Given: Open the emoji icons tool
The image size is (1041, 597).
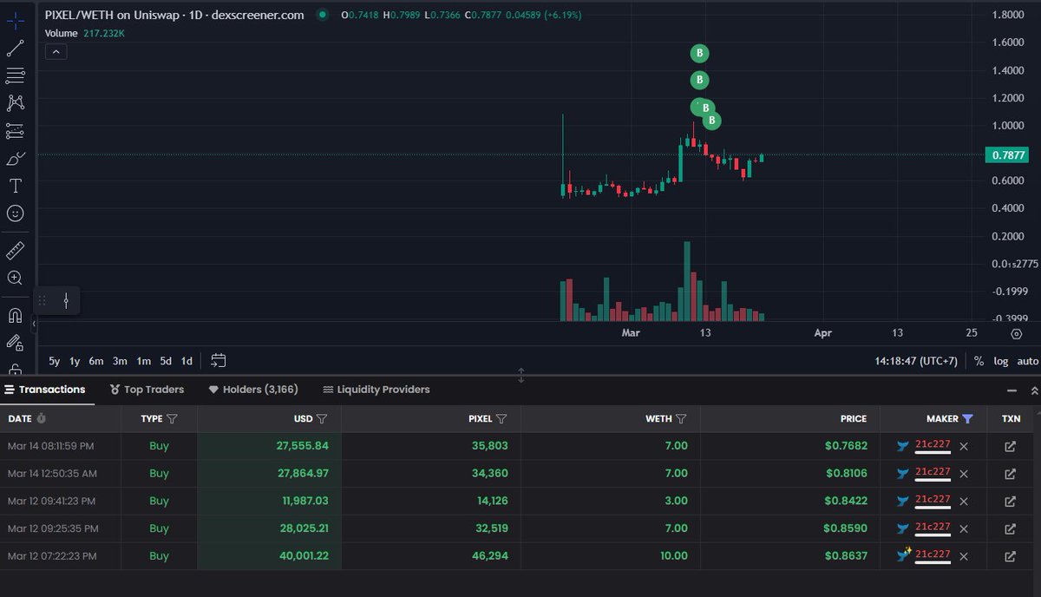Looking at the screenshot, I should tap(15, 213).
